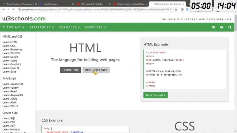
Task: Click the HTML and CSS sidebar heading
Action: tap(13, 37)
